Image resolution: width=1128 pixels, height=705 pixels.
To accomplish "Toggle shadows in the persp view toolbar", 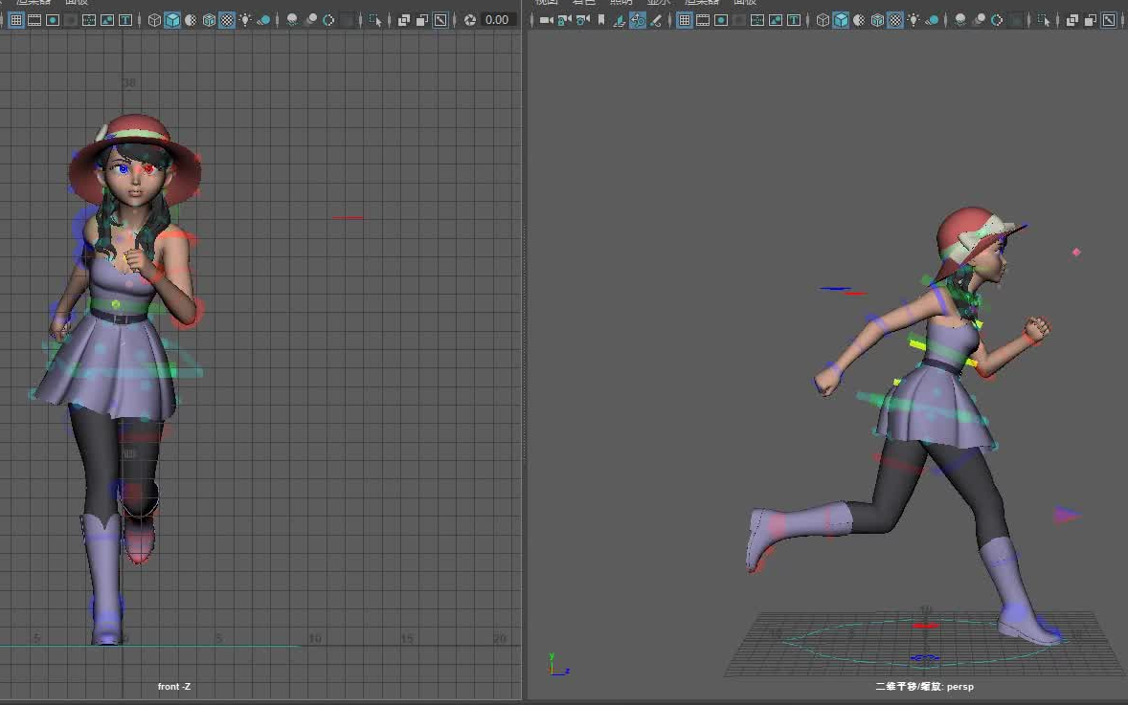I will (932, 20).
